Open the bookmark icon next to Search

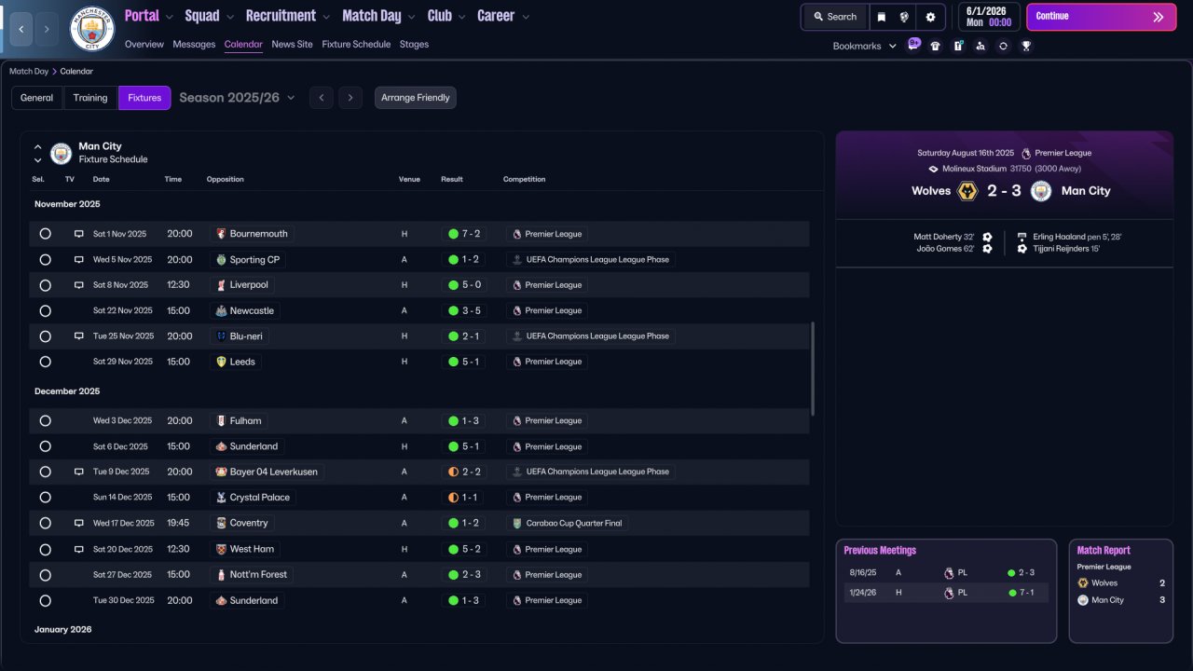coord(882,17)
